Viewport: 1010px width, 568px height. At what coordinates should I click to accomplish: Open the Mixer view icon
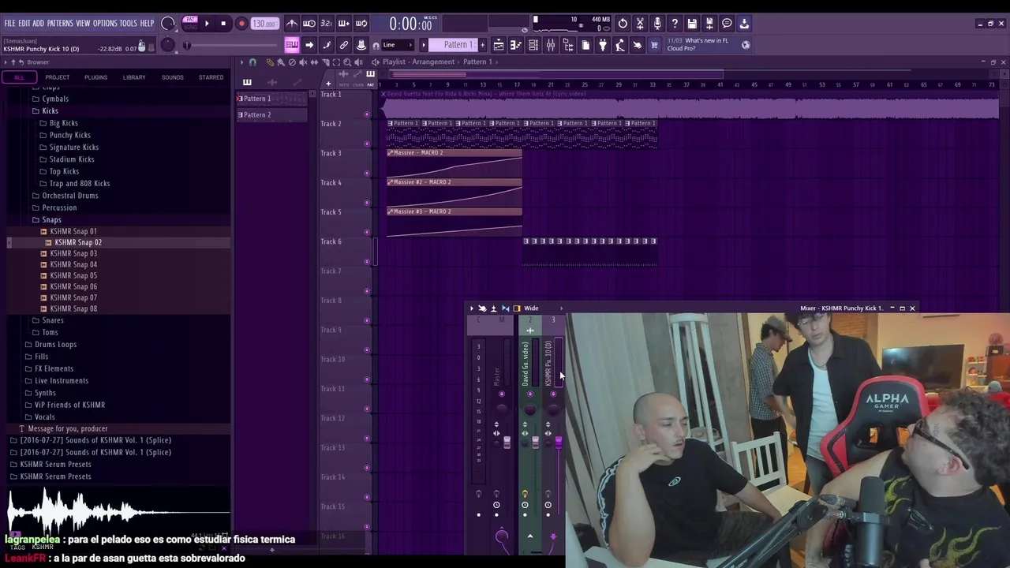point(550,45)
